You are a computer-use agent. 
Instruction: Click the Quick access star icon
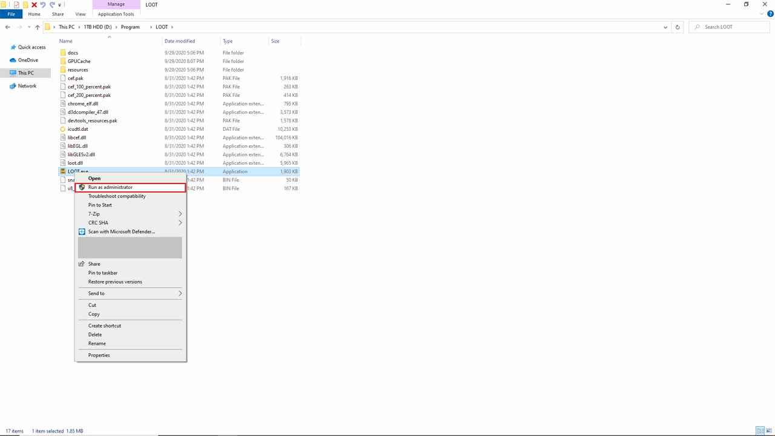pos(13,47)
